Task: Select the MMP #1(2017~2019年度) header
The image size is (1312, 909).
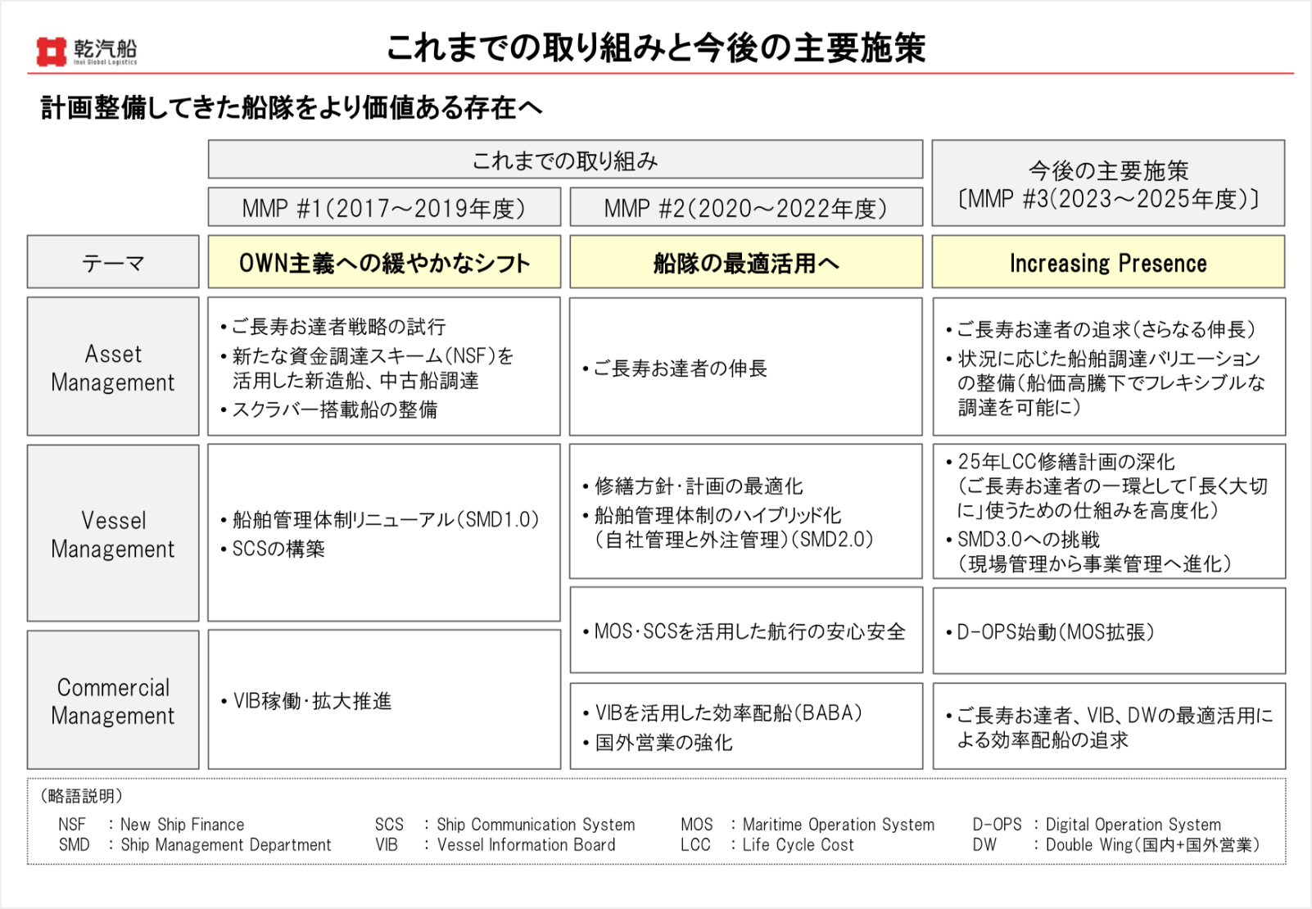Action: [x=384, y=207]
